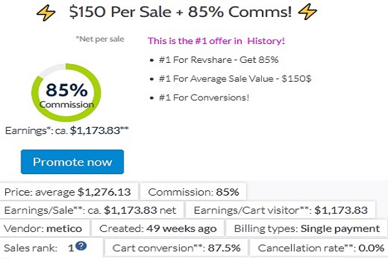Click the Promote now button
Image resolution: width=388 pixels, height=259 pixels.
(x=72, y=162)
